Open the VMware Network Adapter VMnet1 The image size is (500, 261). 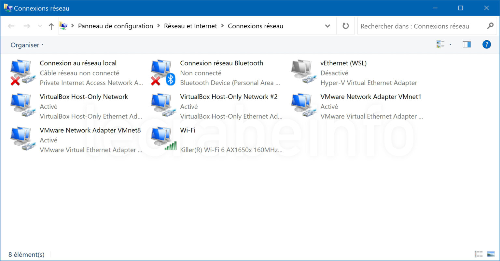(x=371, y=97)
